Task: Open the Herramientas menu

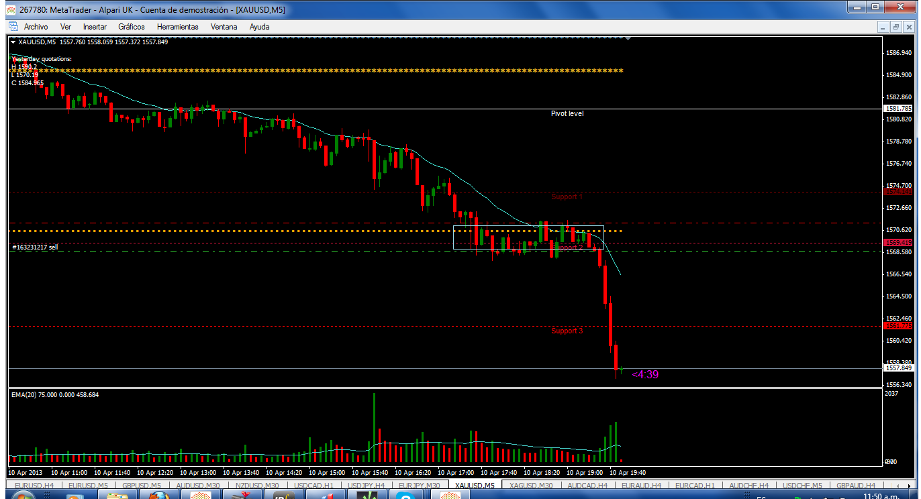Action: pyautogui.click(x=177, y=27)
